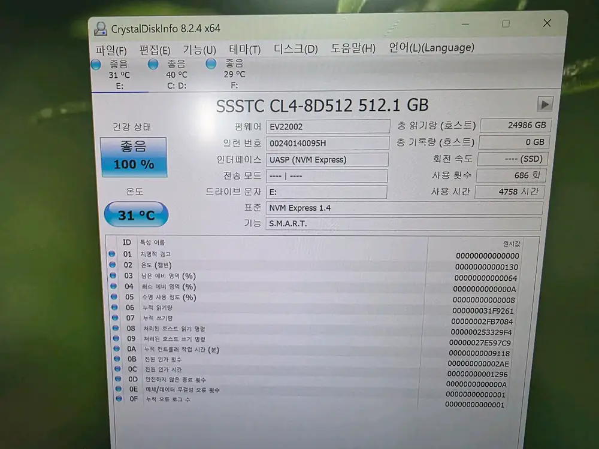Click the features field S.M.A.R.T.

[403, 224]
